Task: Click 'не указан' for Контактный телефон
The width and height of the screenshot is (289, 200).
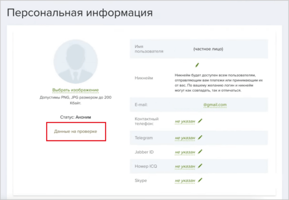Action: tap(185, 122)
